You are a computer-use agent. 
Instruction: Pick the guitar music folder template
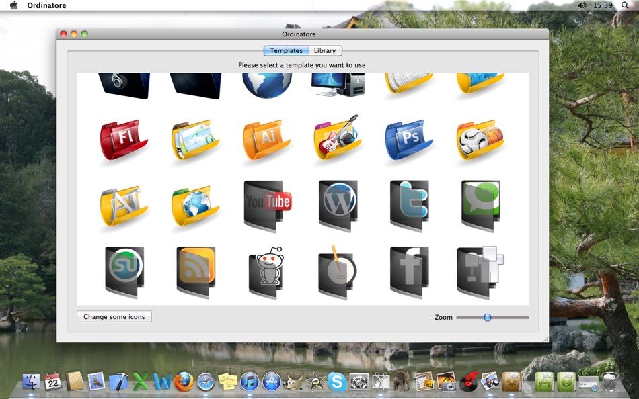point(338,138)
